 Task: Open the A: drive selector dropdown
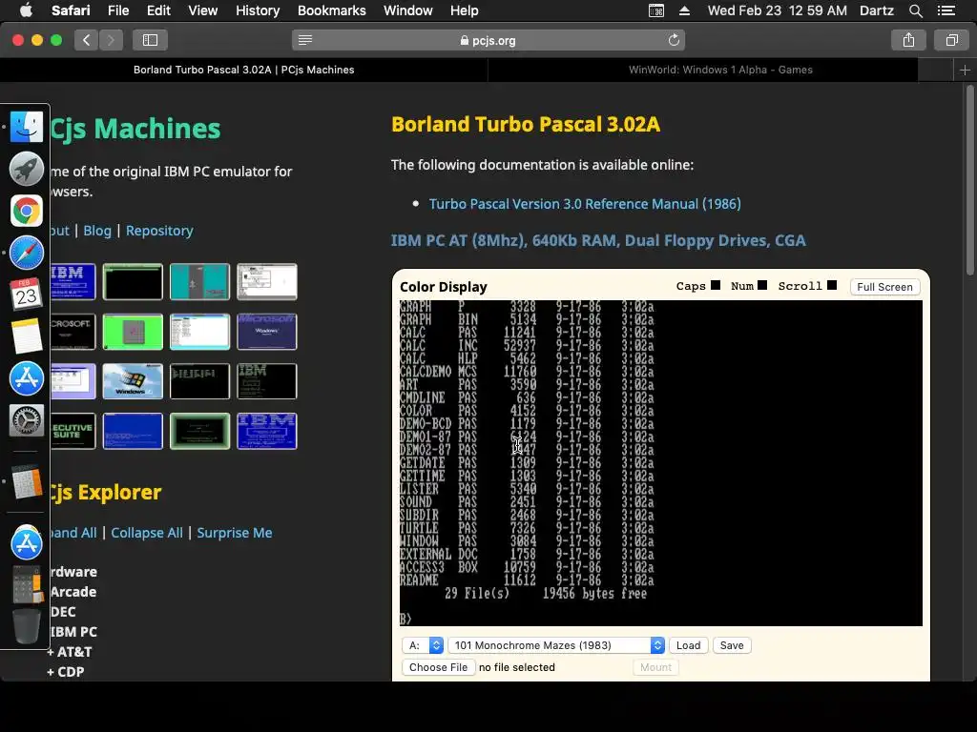pos(423,645)
